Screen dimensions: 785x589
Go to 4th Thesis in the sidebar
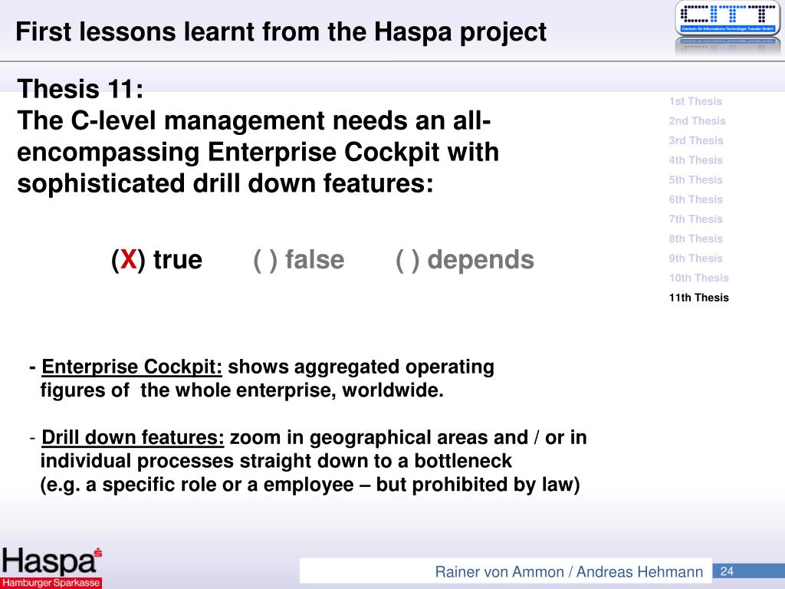695,160
